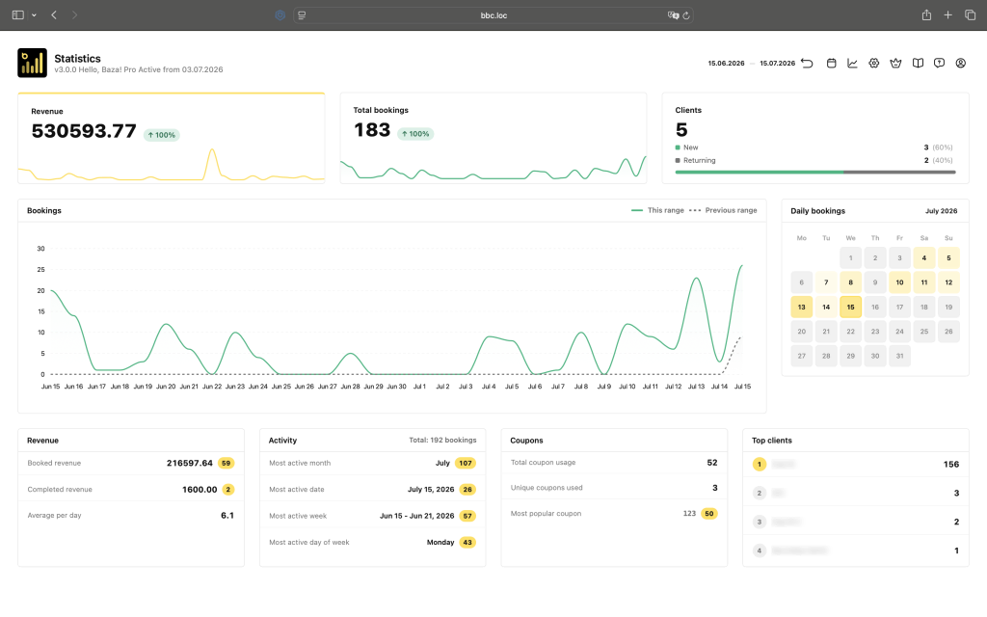Select July 15 in Daily bookings calendar

[850, 307]
